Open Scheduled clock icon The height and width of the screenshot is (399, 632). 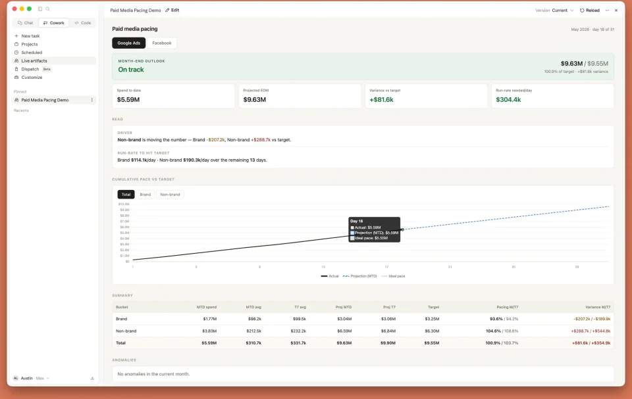click(x=16, y=53)
